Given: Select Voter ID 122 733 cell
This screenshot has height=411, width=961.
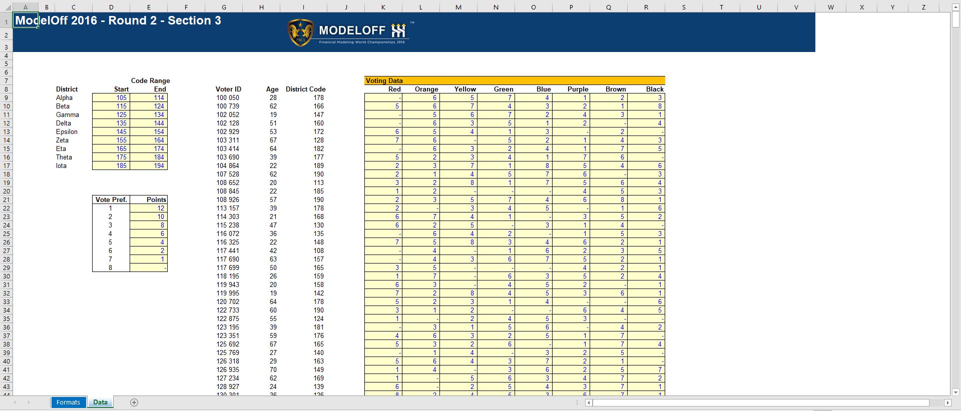Looking at the screenshot, I should (228, 310).
